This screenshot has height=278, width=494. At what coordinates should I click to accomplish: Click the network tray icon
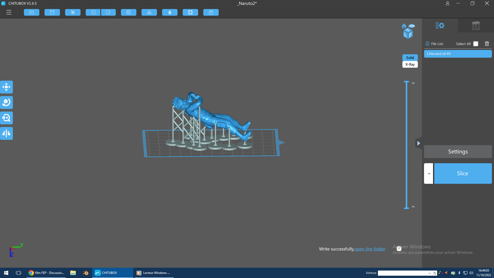tap(465, 273)
